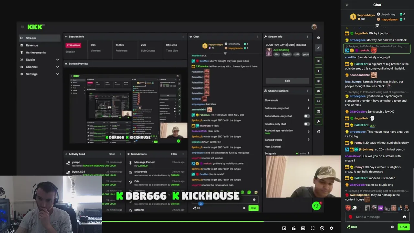Open hamburger menu next to KICK logo
The height and width of the screenshot is (233, 414).
point(22,27)
